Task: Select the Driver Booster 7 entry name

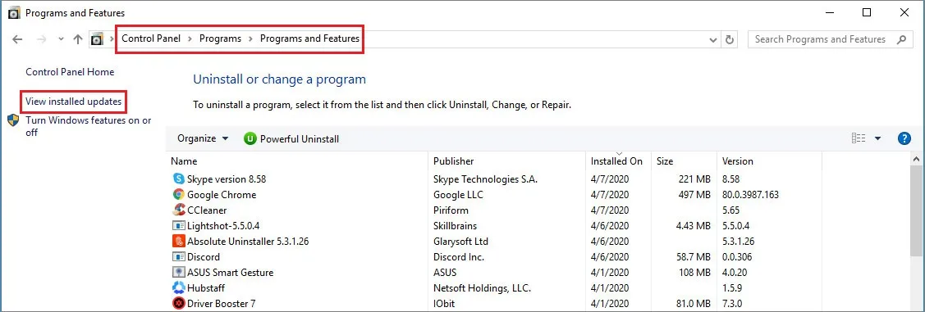Action: [x=222, y=304]
